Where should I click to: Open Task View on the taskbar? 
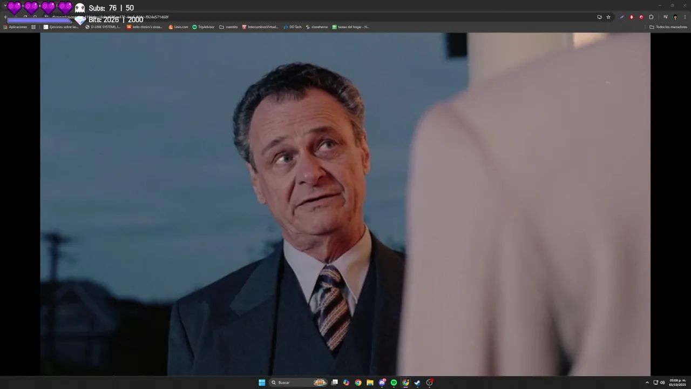tap(335, 383)
